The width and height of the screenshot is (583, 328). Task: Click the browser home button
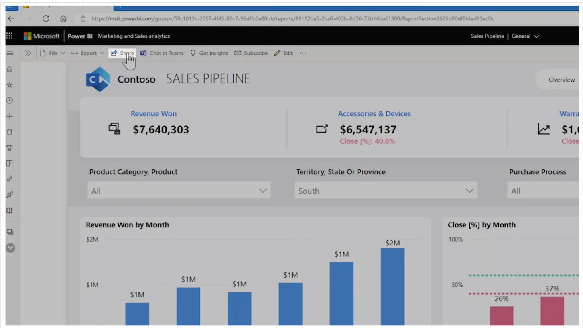pos(63,18)
